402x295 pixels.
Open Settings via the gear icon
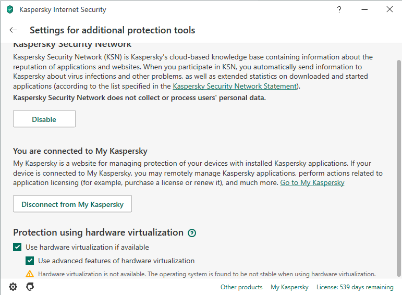pyautogui.click(x=13, y=287)
